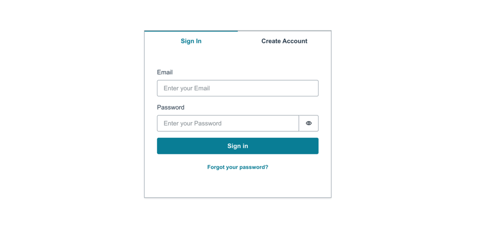Click the 'Enter your Password' placeholder text
This screenshot has height=228, width=504.
coord(192,123)
